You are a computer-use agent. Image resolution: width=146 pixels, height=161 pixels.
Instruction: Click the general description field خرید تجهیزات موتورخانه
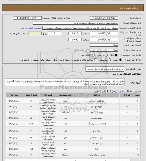[105, 69]
